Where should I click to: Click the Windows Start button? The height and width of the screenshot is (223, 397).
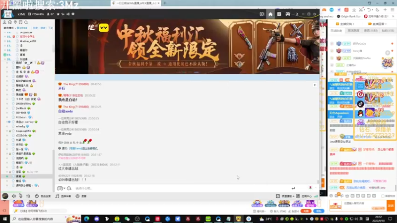click(5, 219)
